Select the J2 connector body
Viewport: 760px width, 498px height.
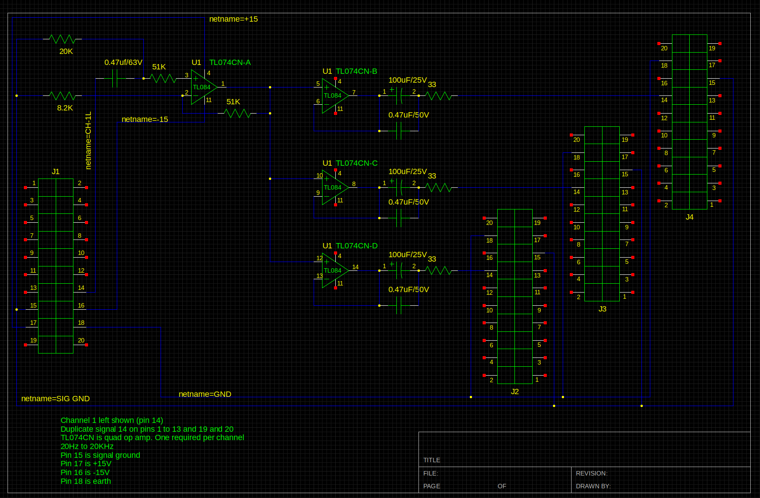[515, 297]
